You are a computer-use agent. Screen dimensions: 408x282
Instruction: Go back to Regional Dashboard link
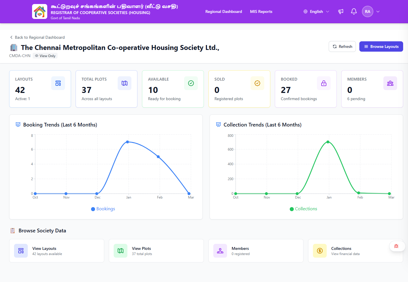tap(37, 37)
